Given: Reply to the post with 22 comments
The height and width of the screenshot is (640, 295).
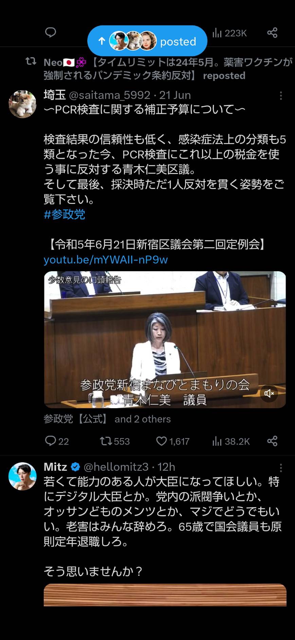Looking at the screenshot, I should pyautogui.click(x=57, y=441).
